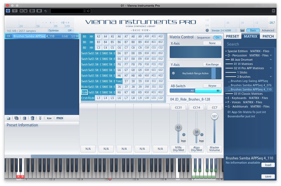
Task: Click the MIRx Dry/Wet label button
Action: 178,149
